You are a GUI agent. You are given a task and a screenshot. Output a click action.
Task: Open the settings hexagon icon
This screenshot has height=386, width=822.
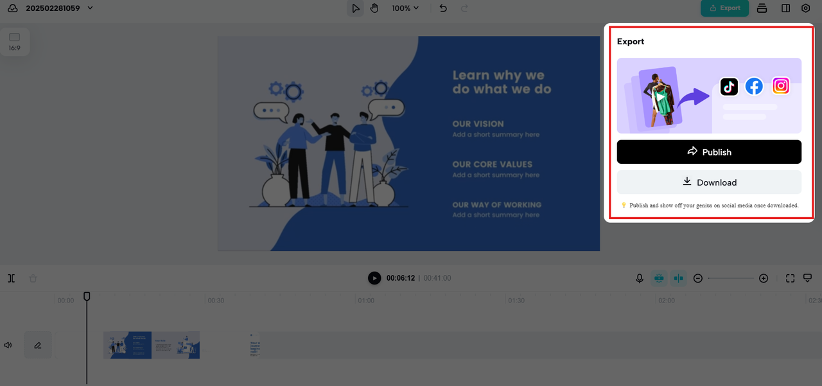tap(806, 8)
